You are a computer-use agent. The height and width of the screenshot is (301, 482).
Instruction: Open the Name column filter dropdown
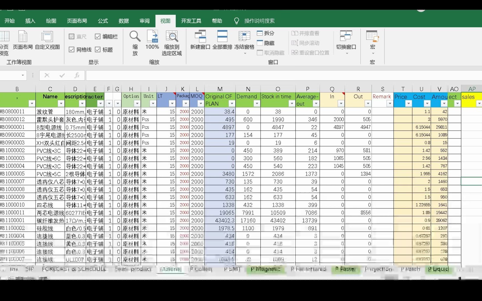[x=61, y=103]
